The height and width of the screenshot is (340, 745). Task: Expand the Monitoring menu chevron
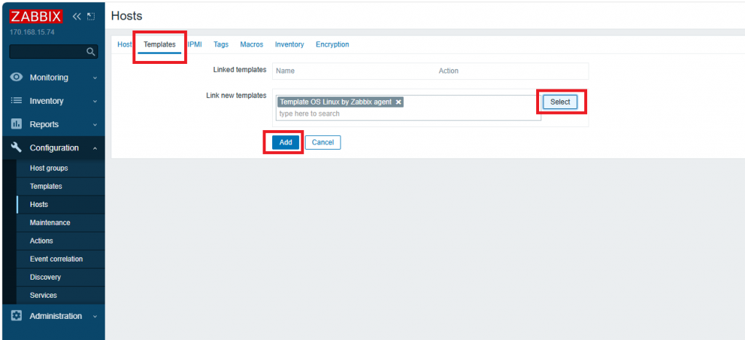coord(95,78)
